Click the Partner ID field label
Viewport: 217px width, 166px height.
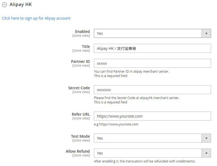coord(80,61)
